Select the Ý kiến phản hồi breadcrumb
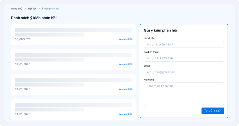This screenshot has width=239, height=126. click(x=50, y=9)
